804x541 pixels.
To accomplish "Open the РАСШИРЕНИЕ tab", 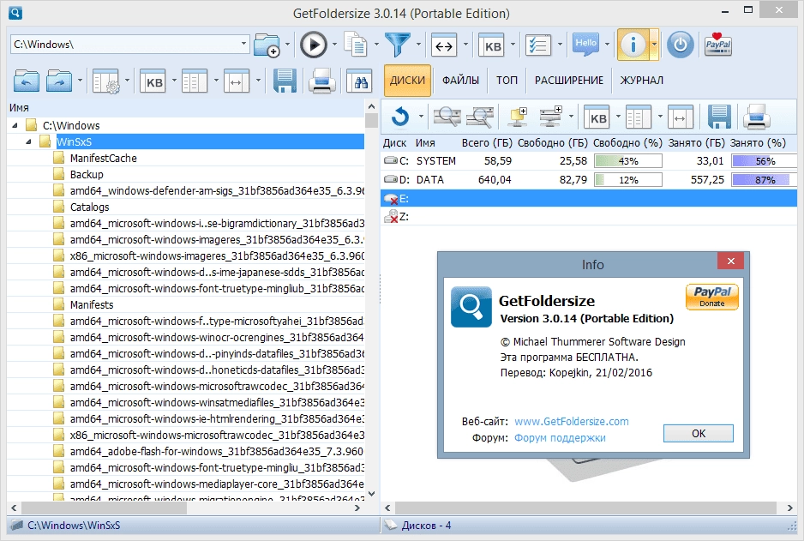I will (x=568, y=81).
